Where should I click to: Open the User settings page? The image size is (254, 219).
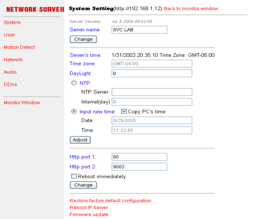pos(9,35)
